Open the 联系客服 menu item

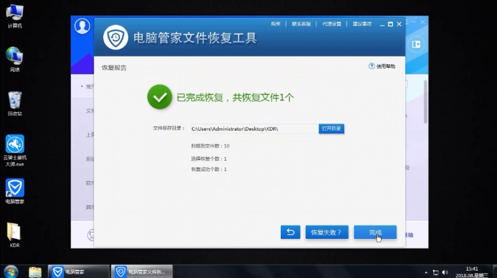pyautogui.click(x=301, y=24)
